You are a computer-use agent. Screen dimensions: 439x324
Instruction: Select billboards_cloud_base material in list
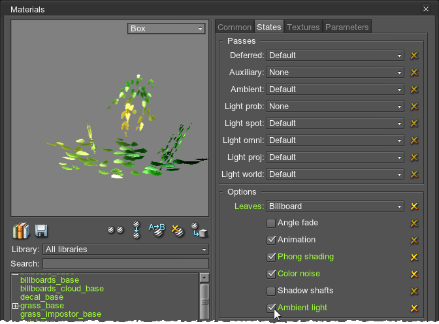tap(62, 289)
